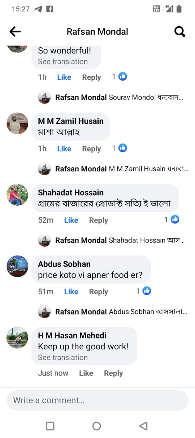
Task: Open Shahadat Hossain's profile picture
Action: coord(17,195)
